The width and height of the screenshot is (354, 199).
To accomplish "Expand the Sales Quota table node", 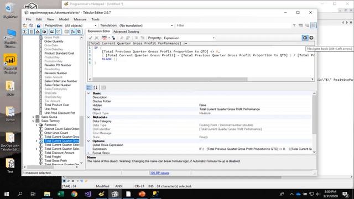I will point(33,117).
